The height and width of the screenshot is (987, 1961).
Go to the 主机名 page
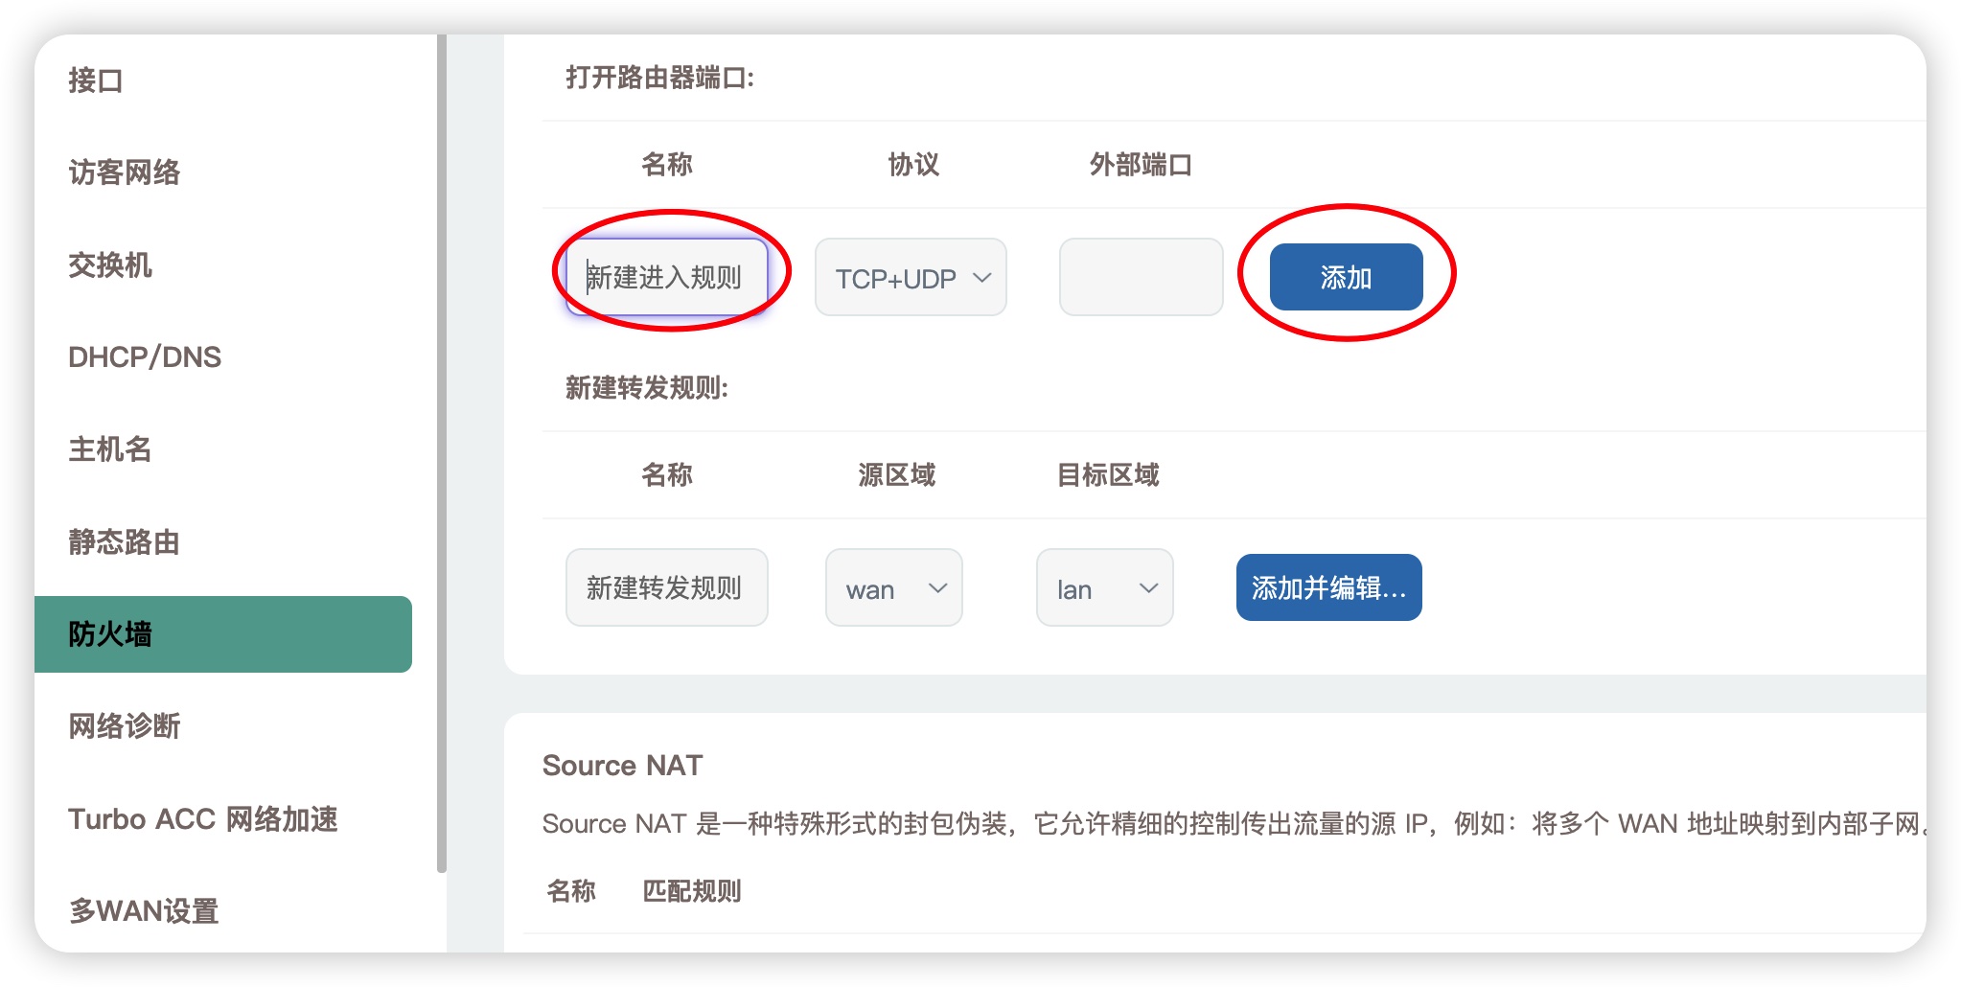tap(110, 449)
